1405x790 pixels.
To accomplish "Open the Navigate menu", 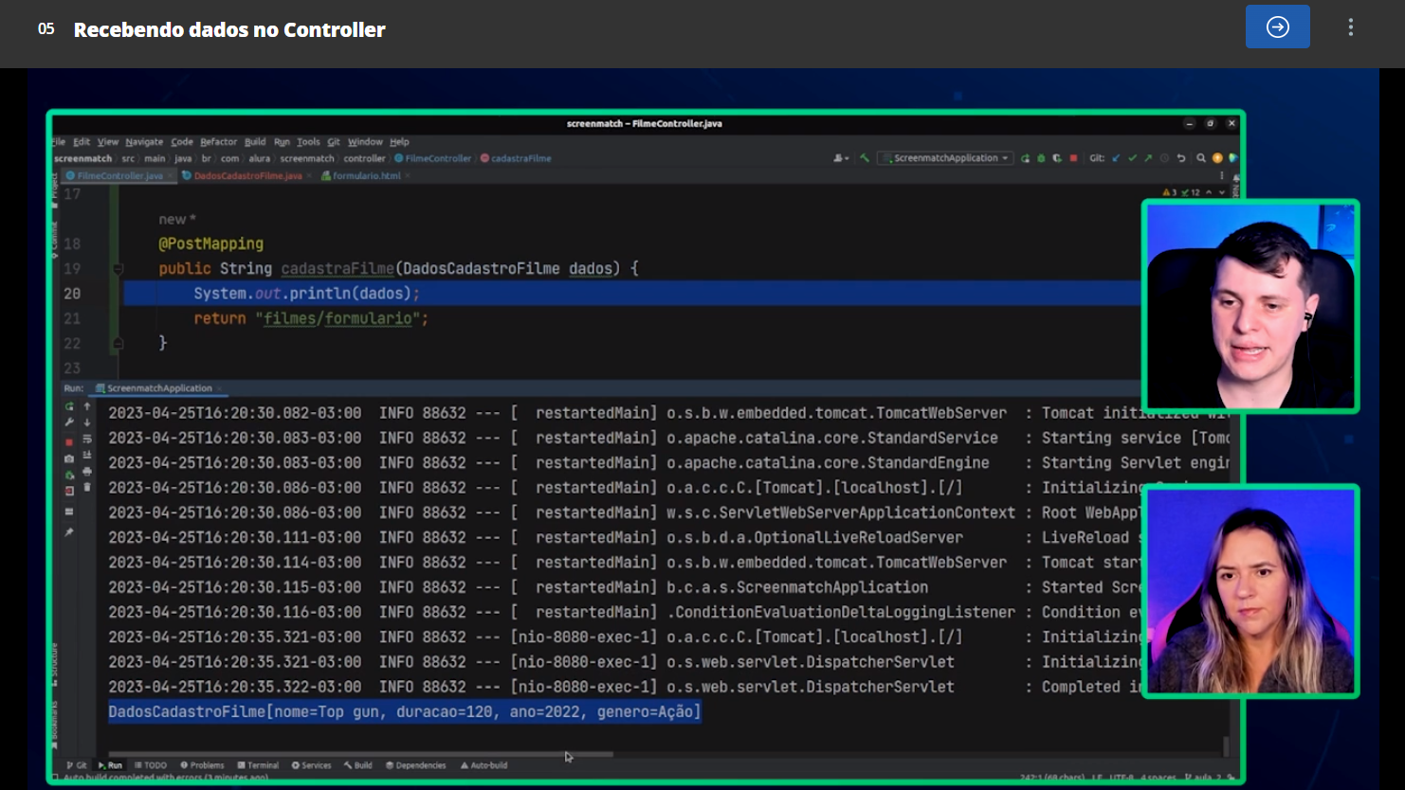I will pos(144,142).
